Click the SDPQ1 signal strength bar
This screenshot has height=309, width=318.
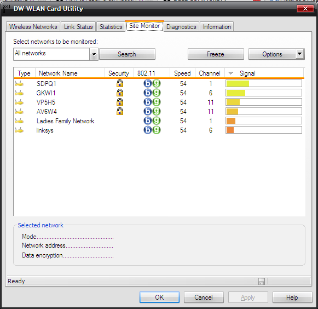tap(264, 83)
